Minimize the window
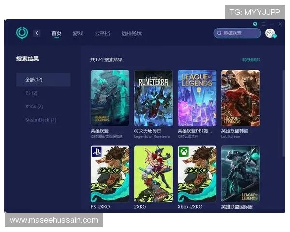290x232 pixels. coord(272,24)
